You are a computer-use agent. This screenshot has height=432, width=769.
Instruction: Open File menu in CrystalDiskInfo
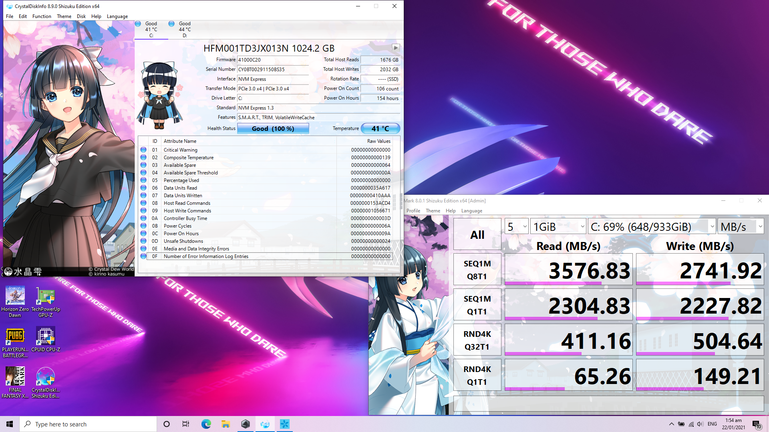[x=10, y=16]
